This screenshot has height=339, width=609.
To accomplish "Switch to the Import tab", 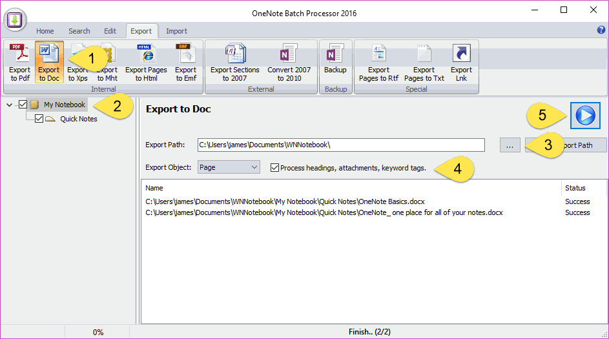I will pos(176,31).
